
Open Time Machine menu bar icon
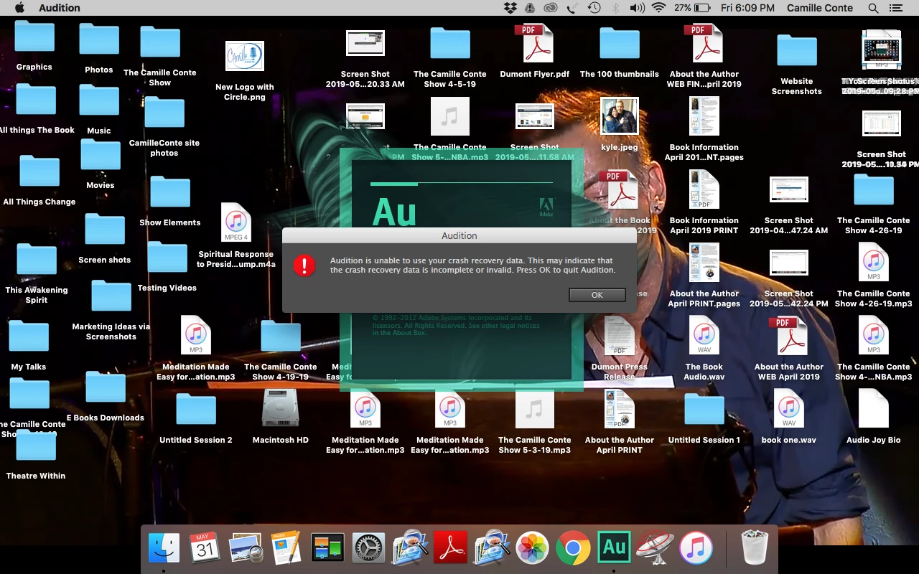[x=594, y=8]
